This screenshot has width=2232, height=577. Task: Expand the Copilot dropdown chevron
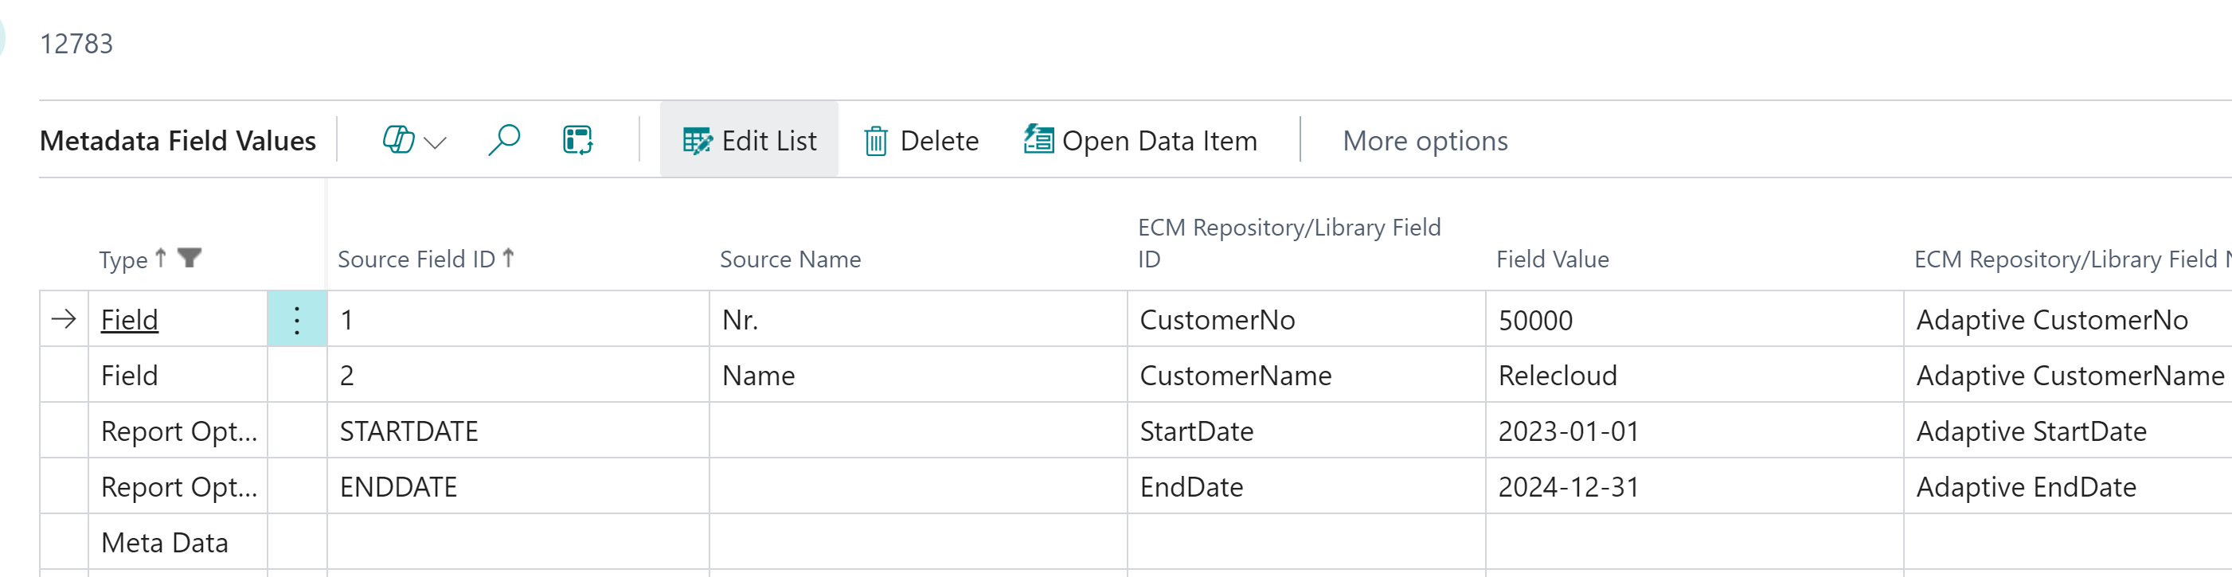tap(436, 142)
